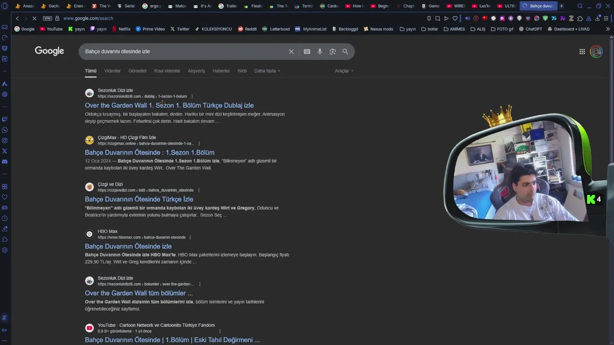Open Discord in the Opera sidebar

[5, 161]
